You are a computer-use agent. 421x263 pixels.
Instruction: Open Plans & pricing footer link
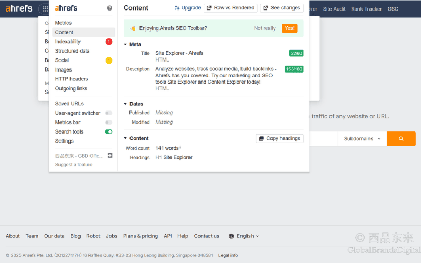[141, 236]
